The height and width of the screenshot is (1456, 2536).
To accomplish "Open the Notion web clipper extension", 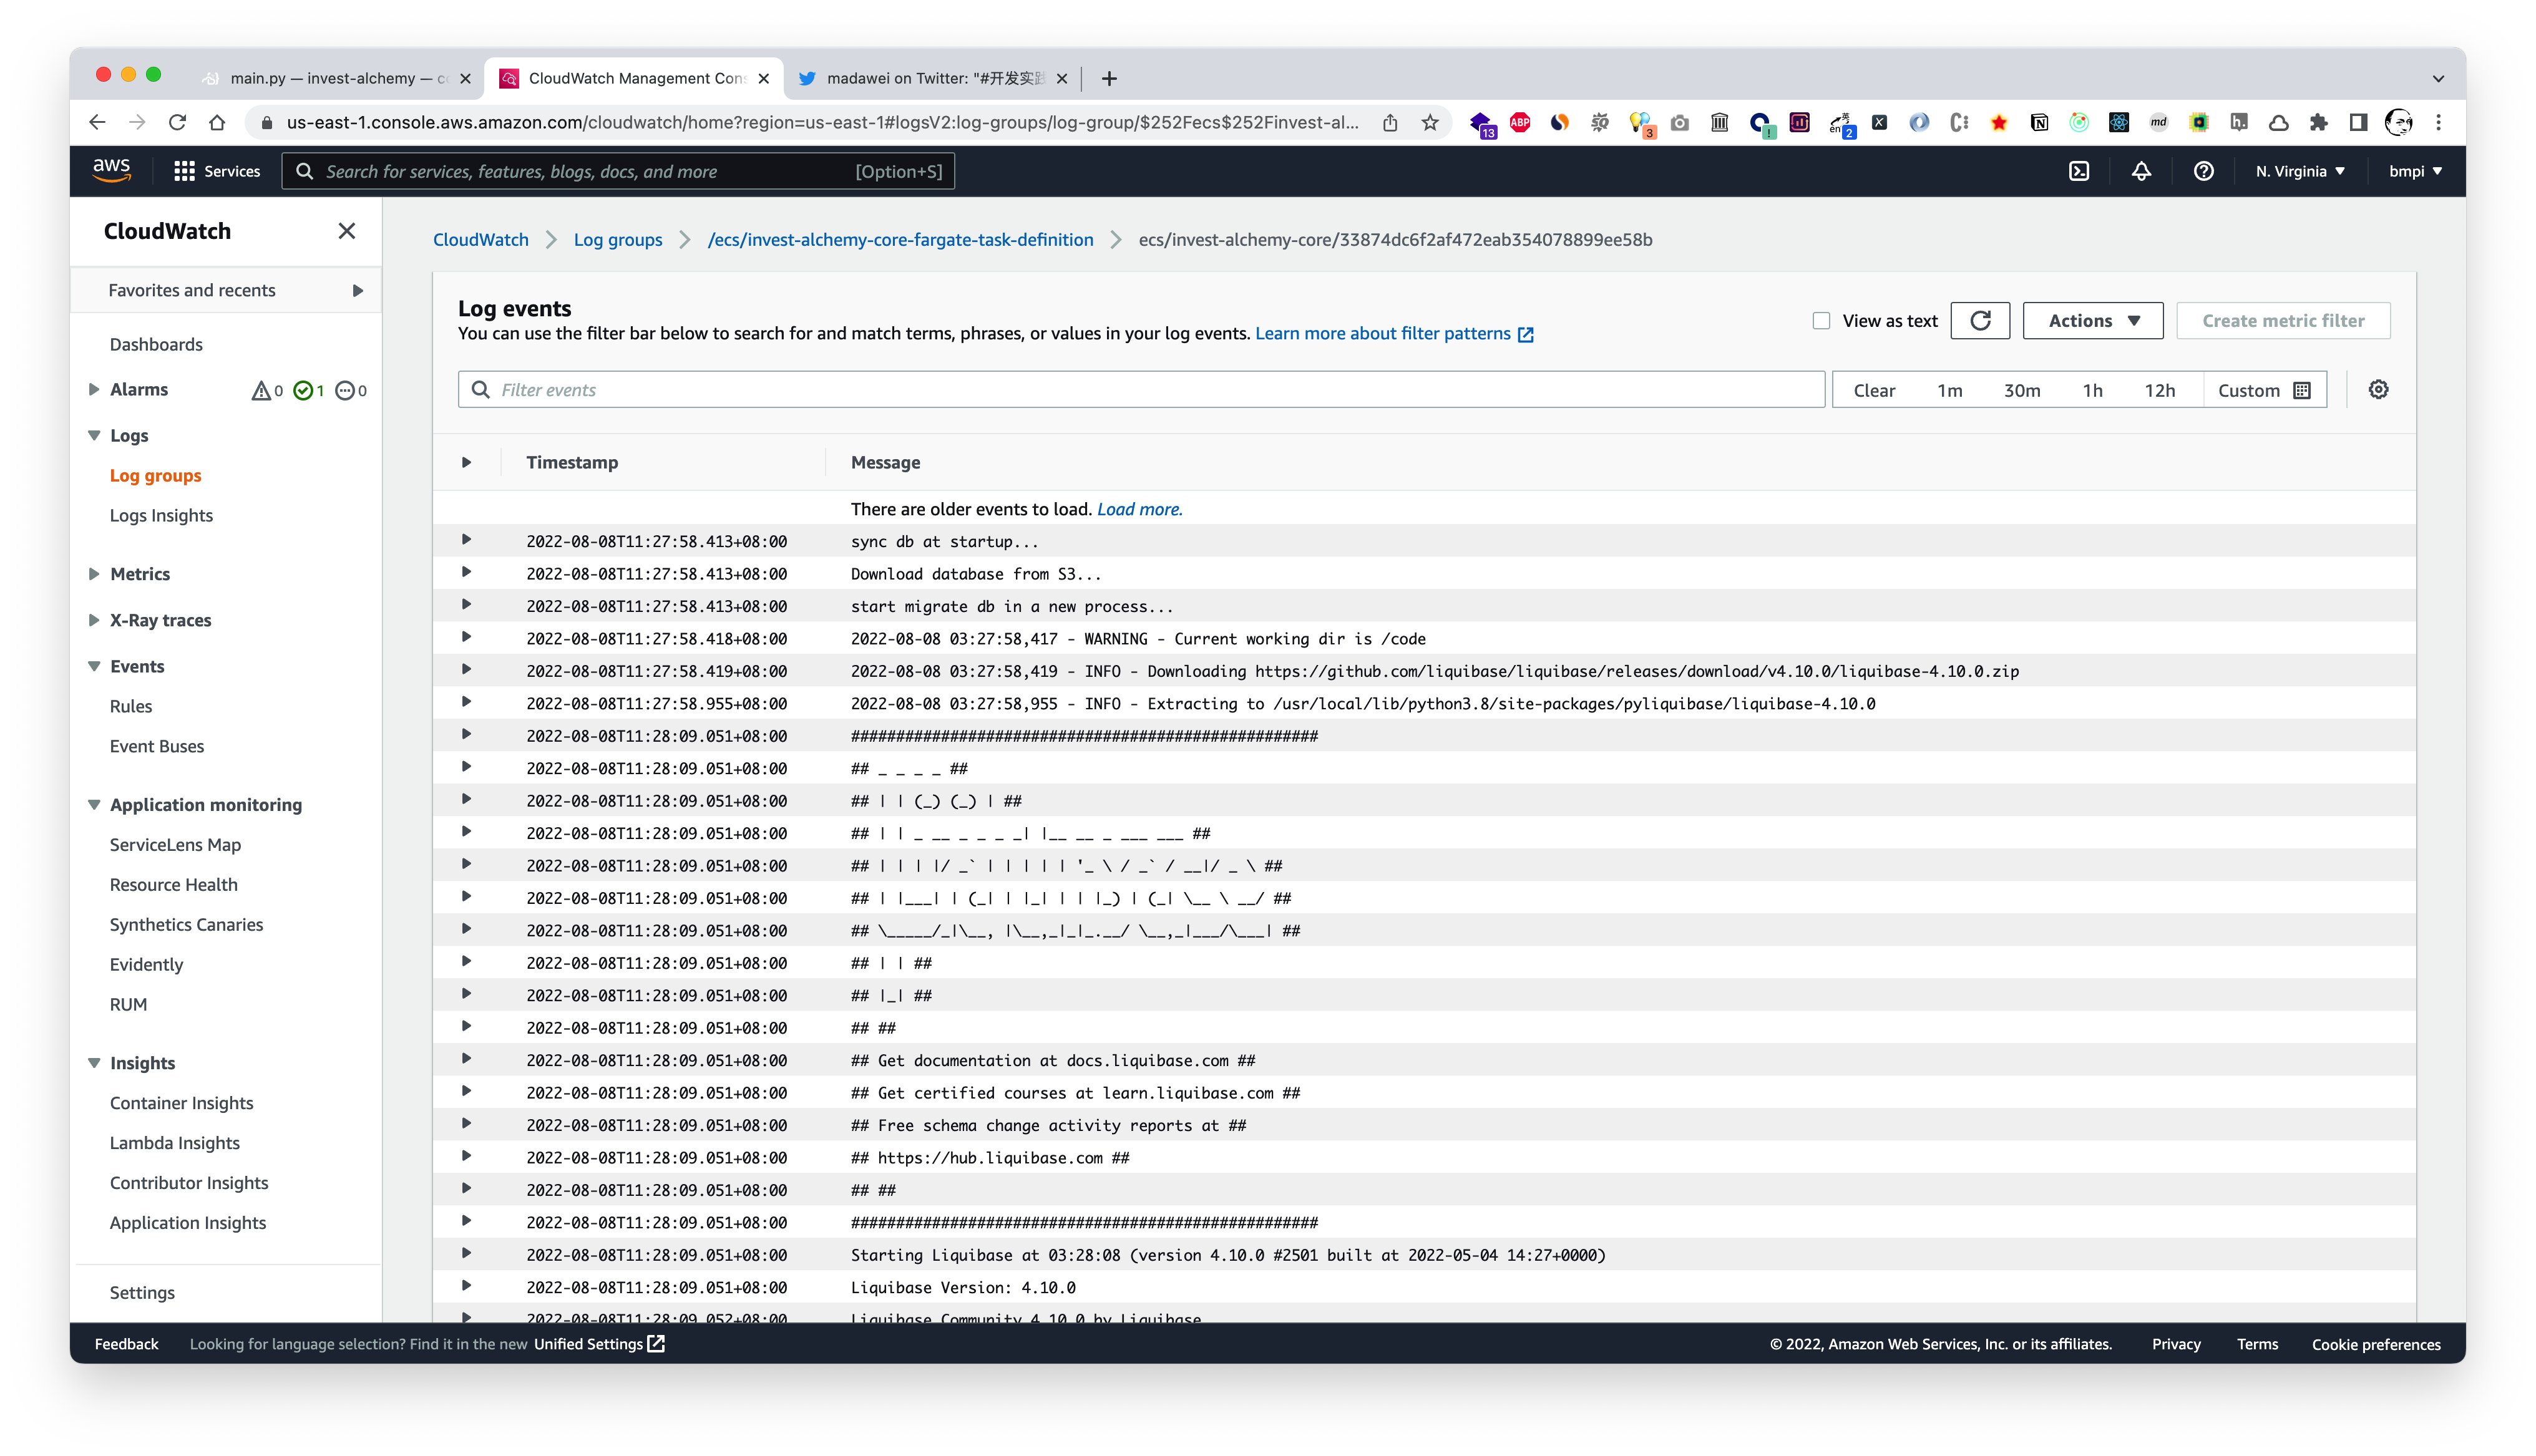I will [x=2039, y=122].
